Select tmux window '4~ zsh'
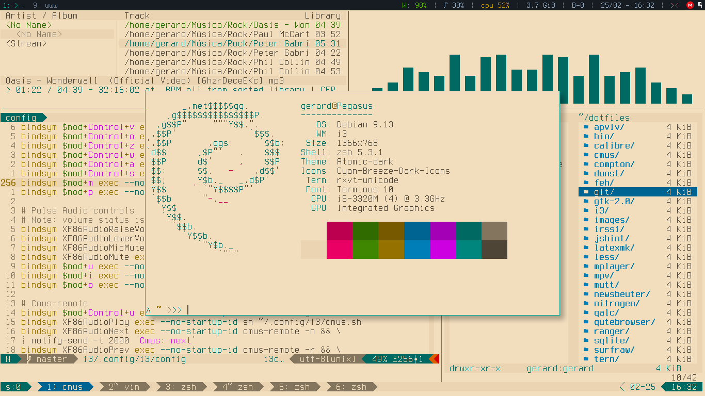Viewport: 705px width, 396px height. tap(237, 387)
